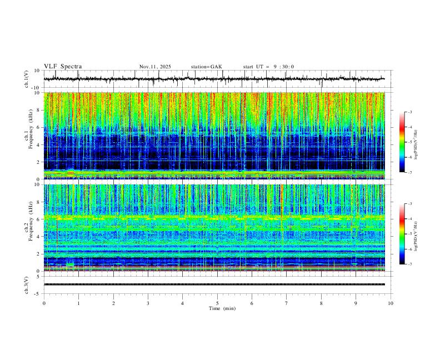This screenshot has width=440, height=340.
Task: Click time axis tick label "2"
Action: [113, 303]
